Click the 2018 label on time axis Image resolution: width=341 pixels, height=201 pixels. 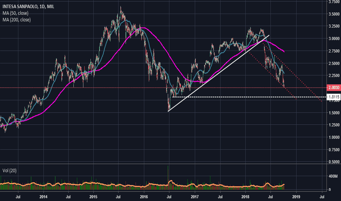coord(245,197)
